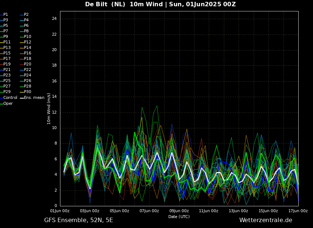Select the P30 legend entry
This screenshot has width=313, height=228.
click(x=28, y=92)
